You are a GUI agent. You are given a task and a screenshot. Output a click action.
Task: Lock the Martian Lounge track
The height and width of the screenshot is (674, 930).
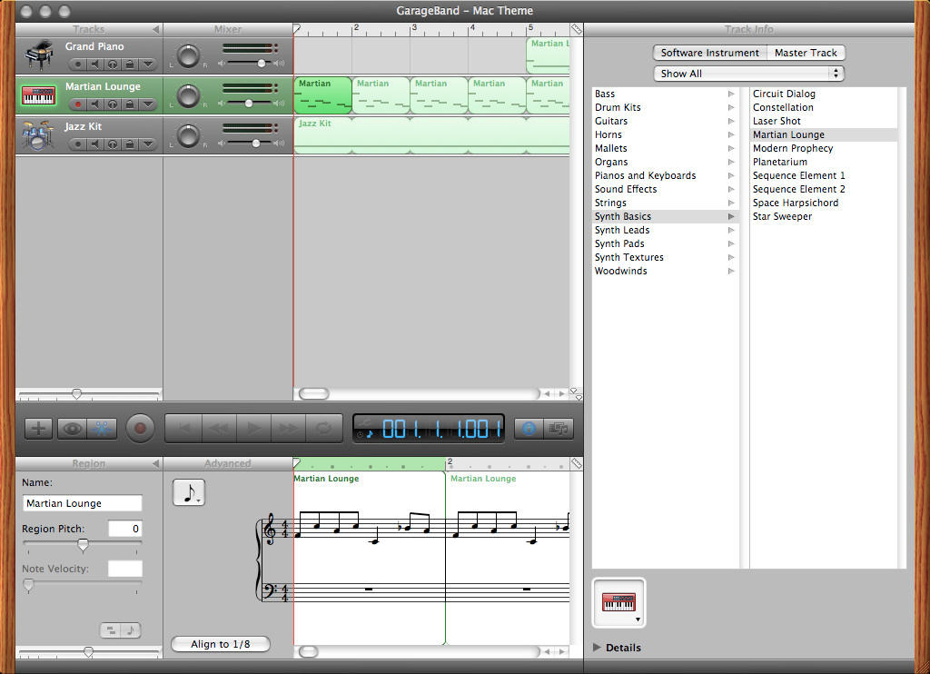pyautogui.click(x=130, y=104)
